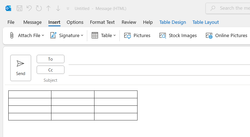Open the Help tab
This screenshot has height=137, width=250.
tap(148, 22)
